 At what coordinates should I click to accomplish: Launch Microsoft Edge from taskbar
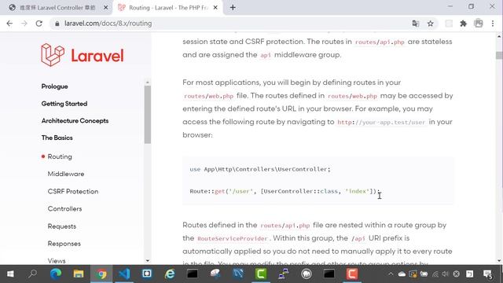click(56, 274)
